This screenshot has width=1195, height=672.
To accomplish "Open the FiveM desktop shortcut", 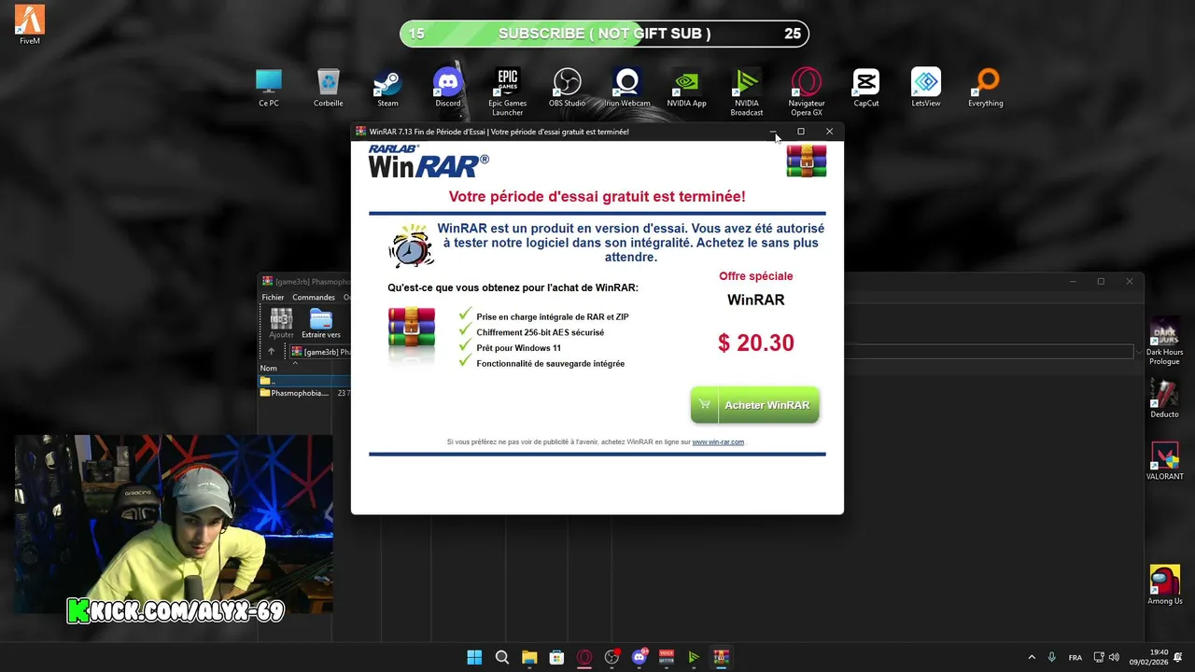I will (x=30, y=24).
